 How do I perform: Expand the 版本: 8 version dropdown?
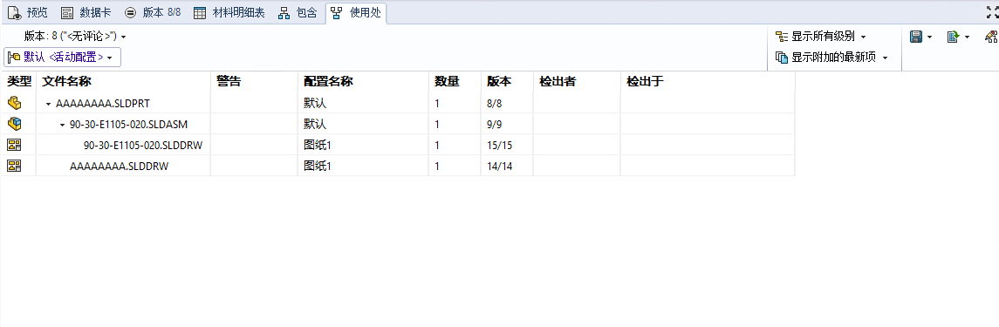tap(75, 37)
